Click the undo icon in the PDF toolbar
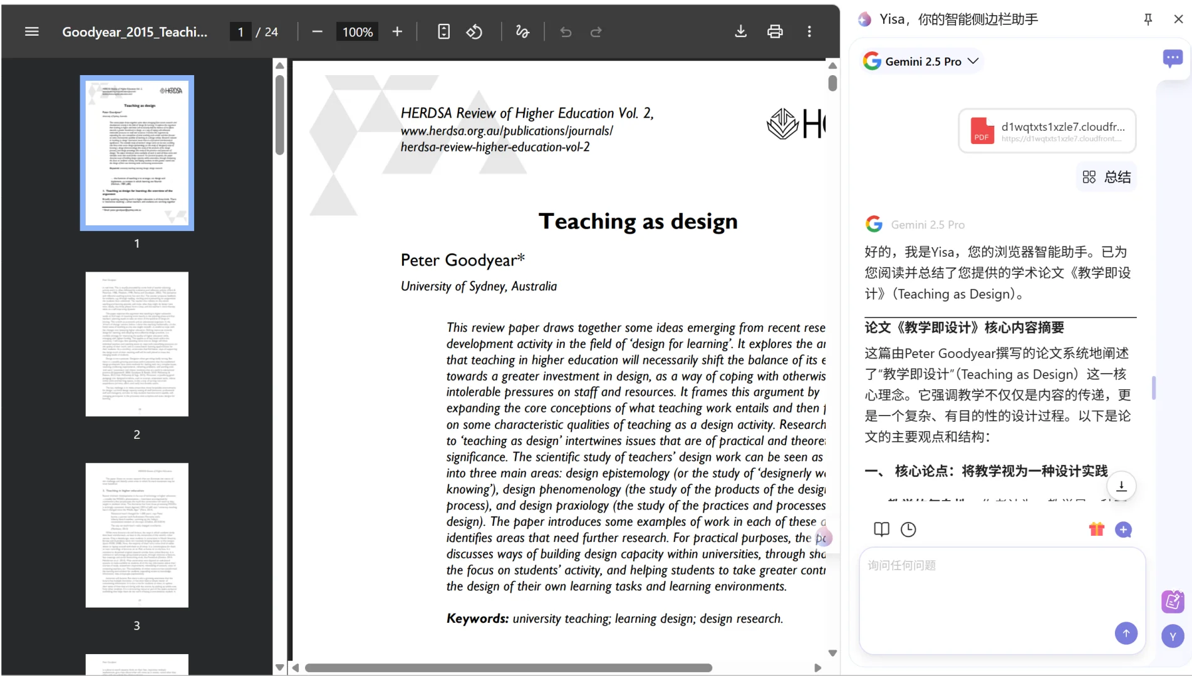 pos(566,31)
